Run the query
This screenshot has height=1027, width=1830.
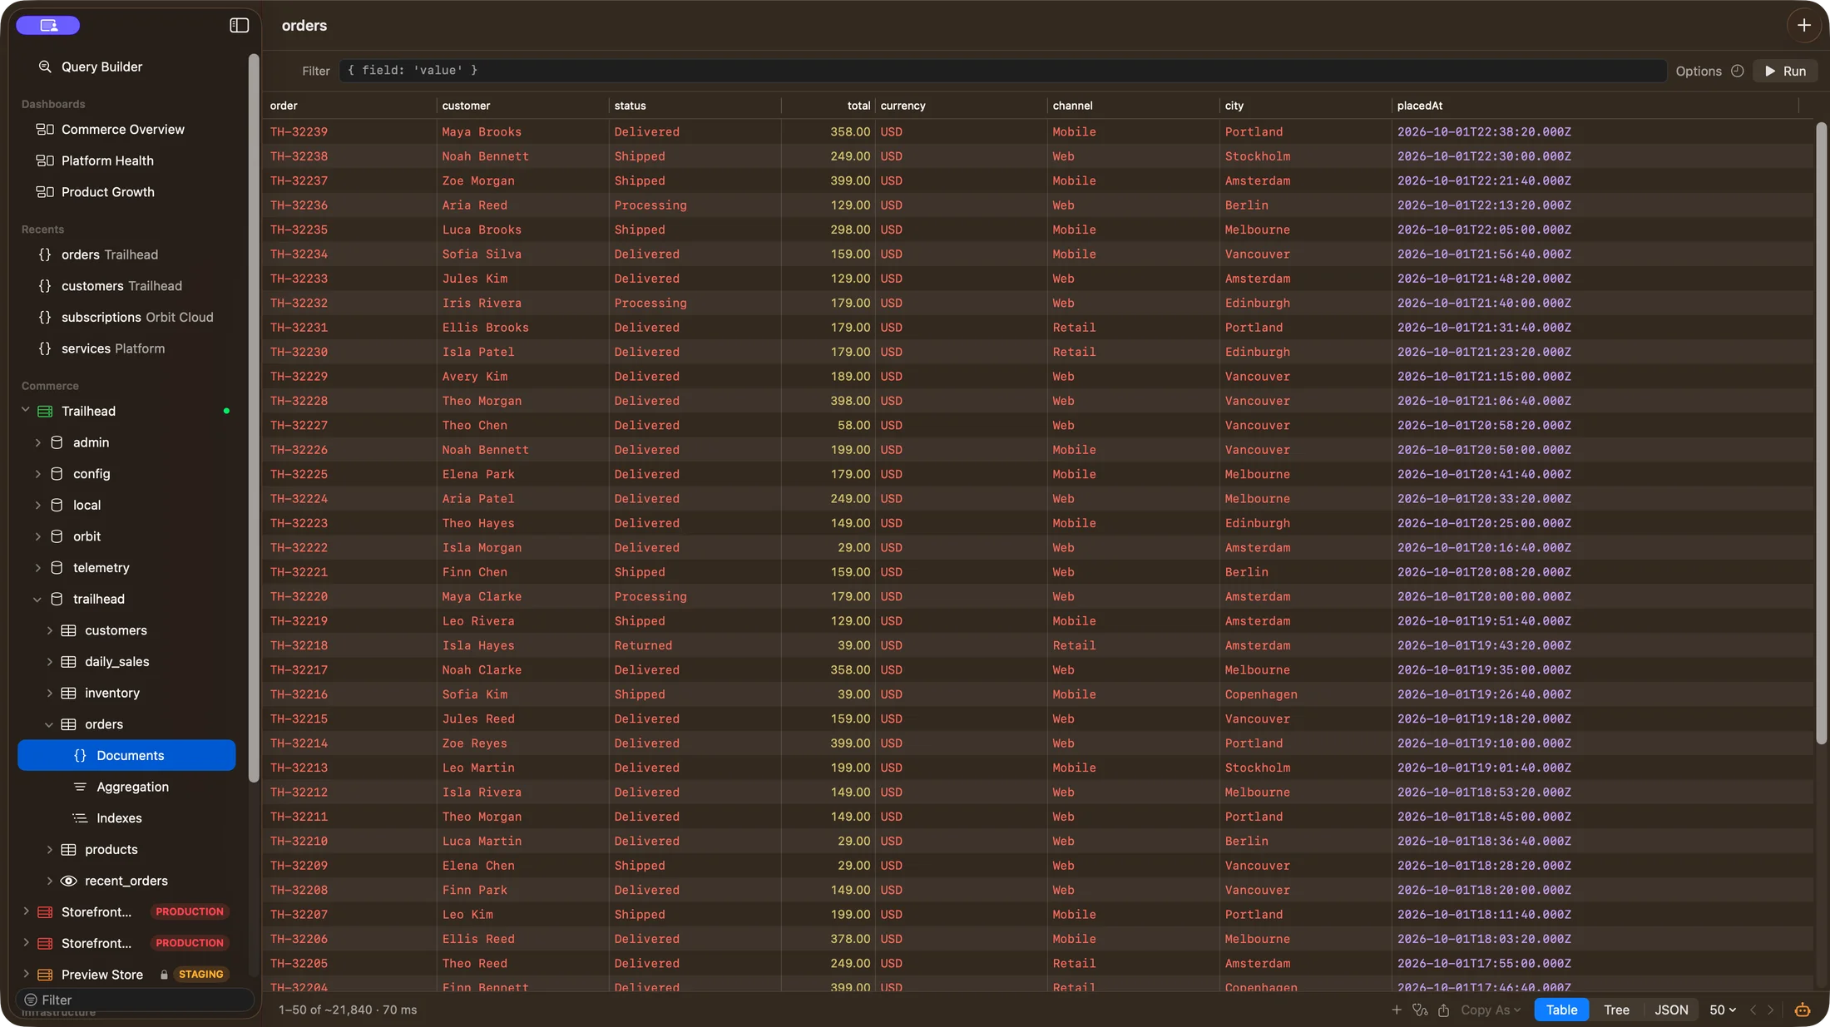(1785, 71)
